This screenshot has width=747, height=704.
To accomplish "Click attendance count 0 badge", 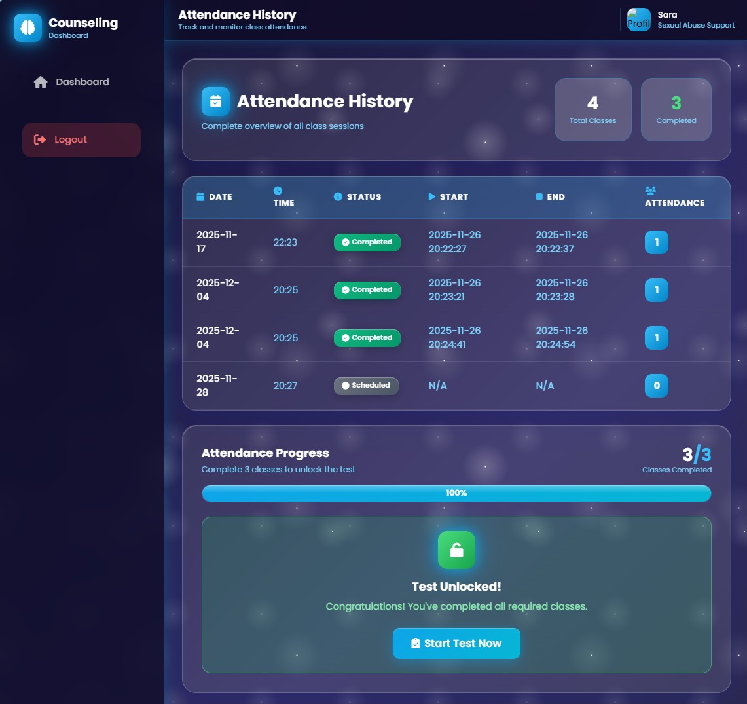I will coord(657,386).
